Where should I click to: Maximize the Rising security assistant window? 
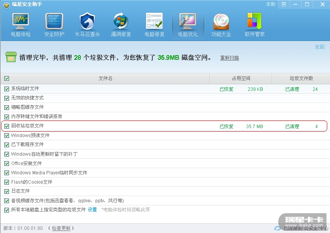(x=307, y=4)
